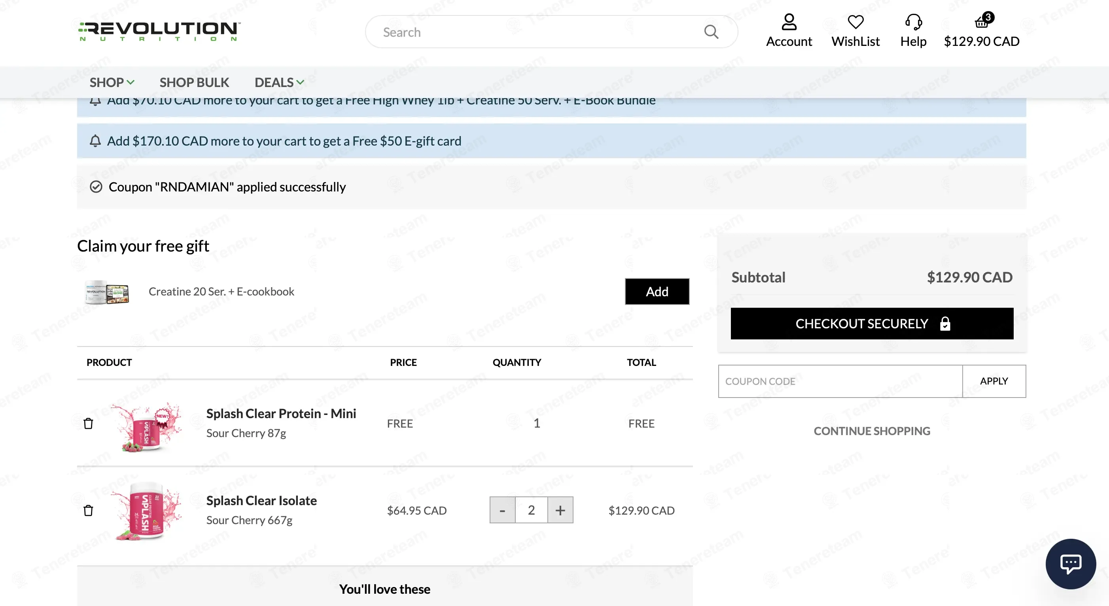Open the cart basket icon with badge

point(983,20)
